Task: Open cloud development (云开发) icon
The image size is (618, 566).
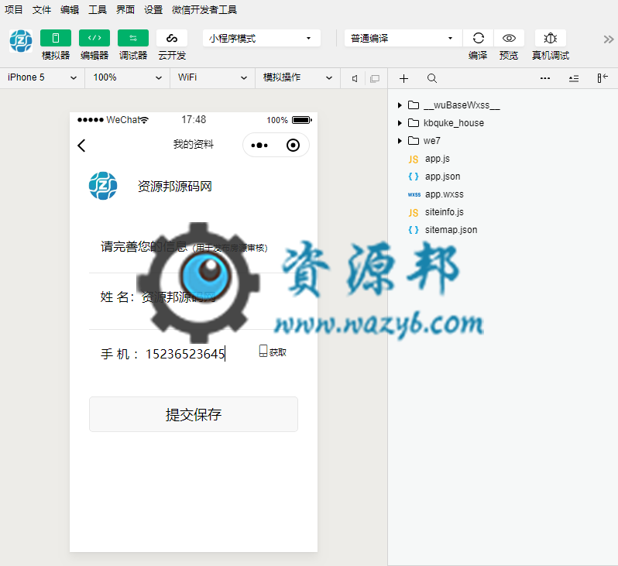Action: [172, 38]
